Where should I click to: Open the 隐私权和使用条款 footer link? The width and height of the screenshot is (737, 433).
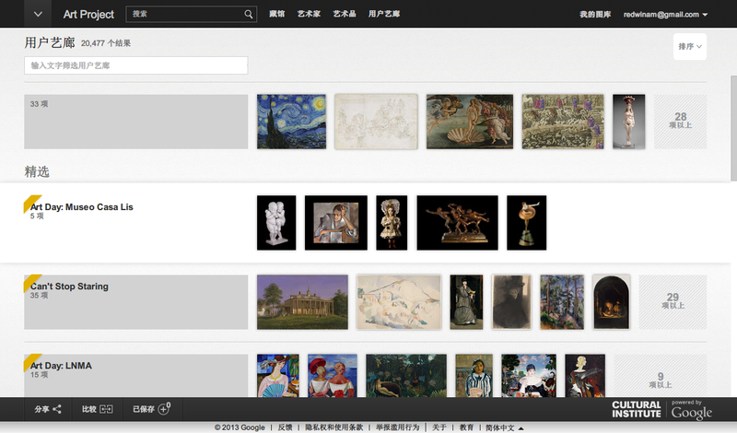334,427
